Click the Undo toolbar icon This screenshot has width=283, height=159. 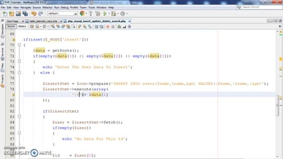[34, 14]
